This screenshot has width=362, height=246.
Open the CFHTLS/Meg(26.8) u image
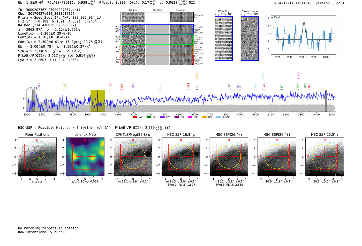pos(133,157)
